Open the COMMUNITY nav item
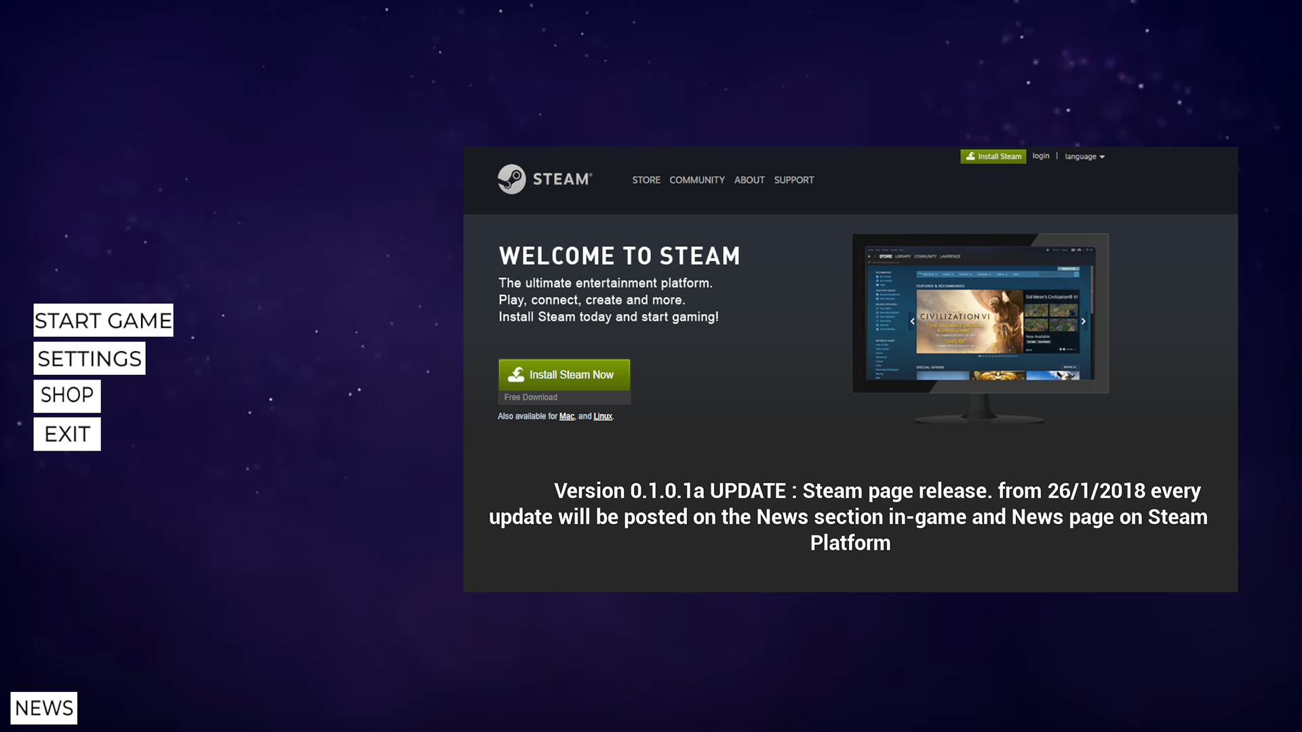The width and height of the screenshot is (1302, 732). point(696,180)
